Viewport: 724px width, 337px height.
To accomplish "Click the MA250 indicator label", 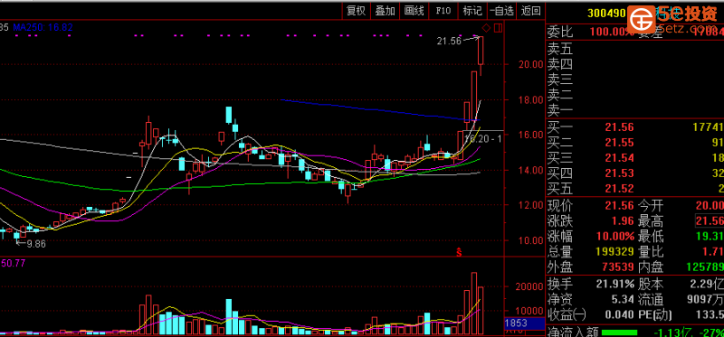I will coord(43,28).
